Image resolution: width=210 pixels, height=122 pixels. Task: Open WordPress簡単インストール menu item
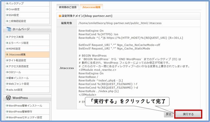[27, 106]
